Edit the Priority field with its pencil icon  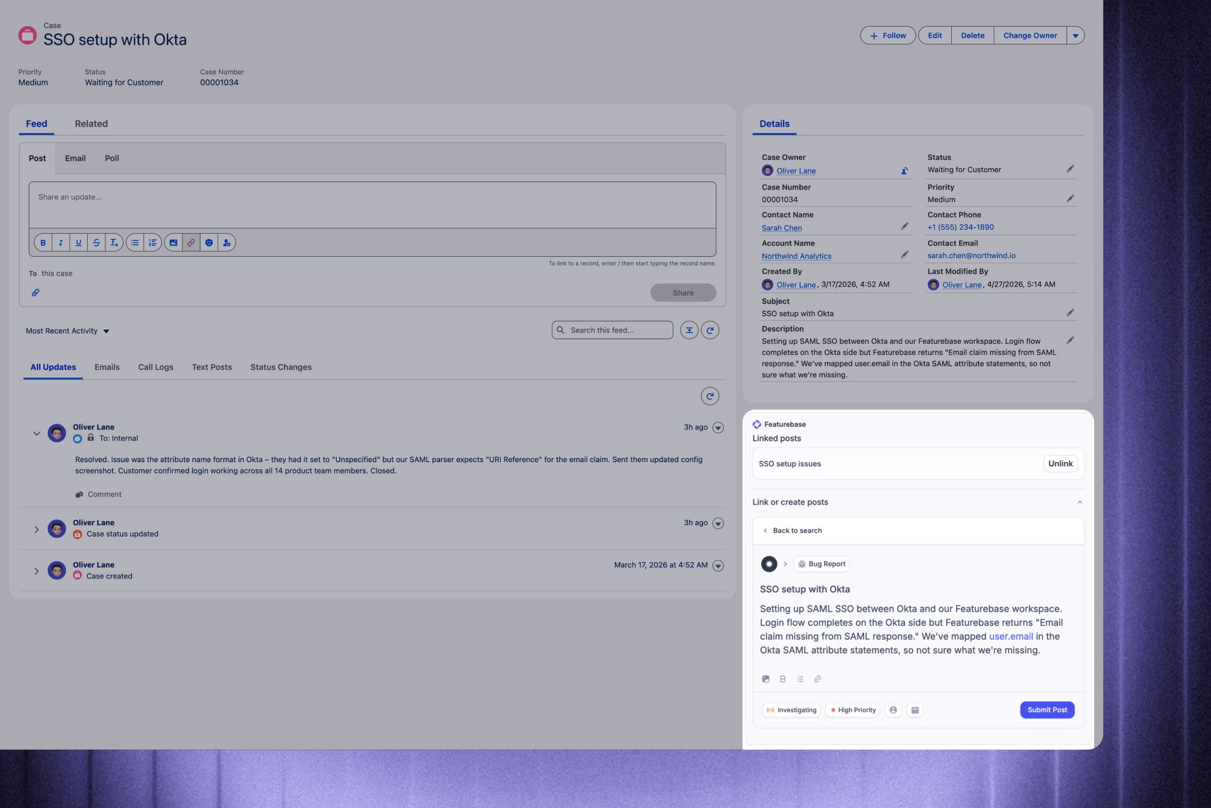[x=1070, y=199]
